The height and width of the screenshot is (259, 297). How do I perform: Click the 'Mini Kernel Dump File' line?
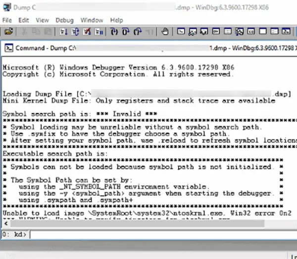(x=139, y=101)
